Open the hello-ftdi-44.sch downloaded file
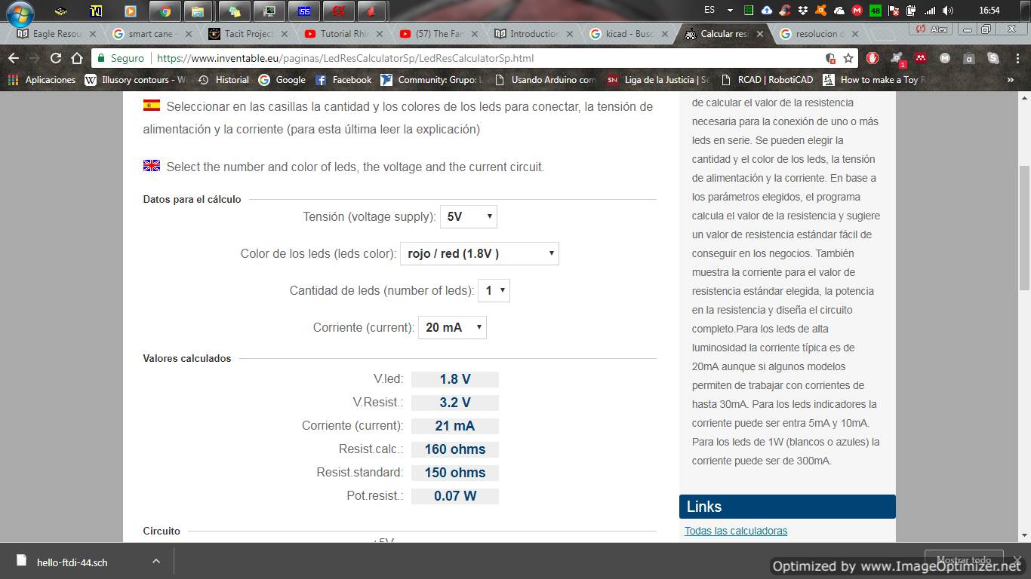The image size is (1031, 579). 72,562
